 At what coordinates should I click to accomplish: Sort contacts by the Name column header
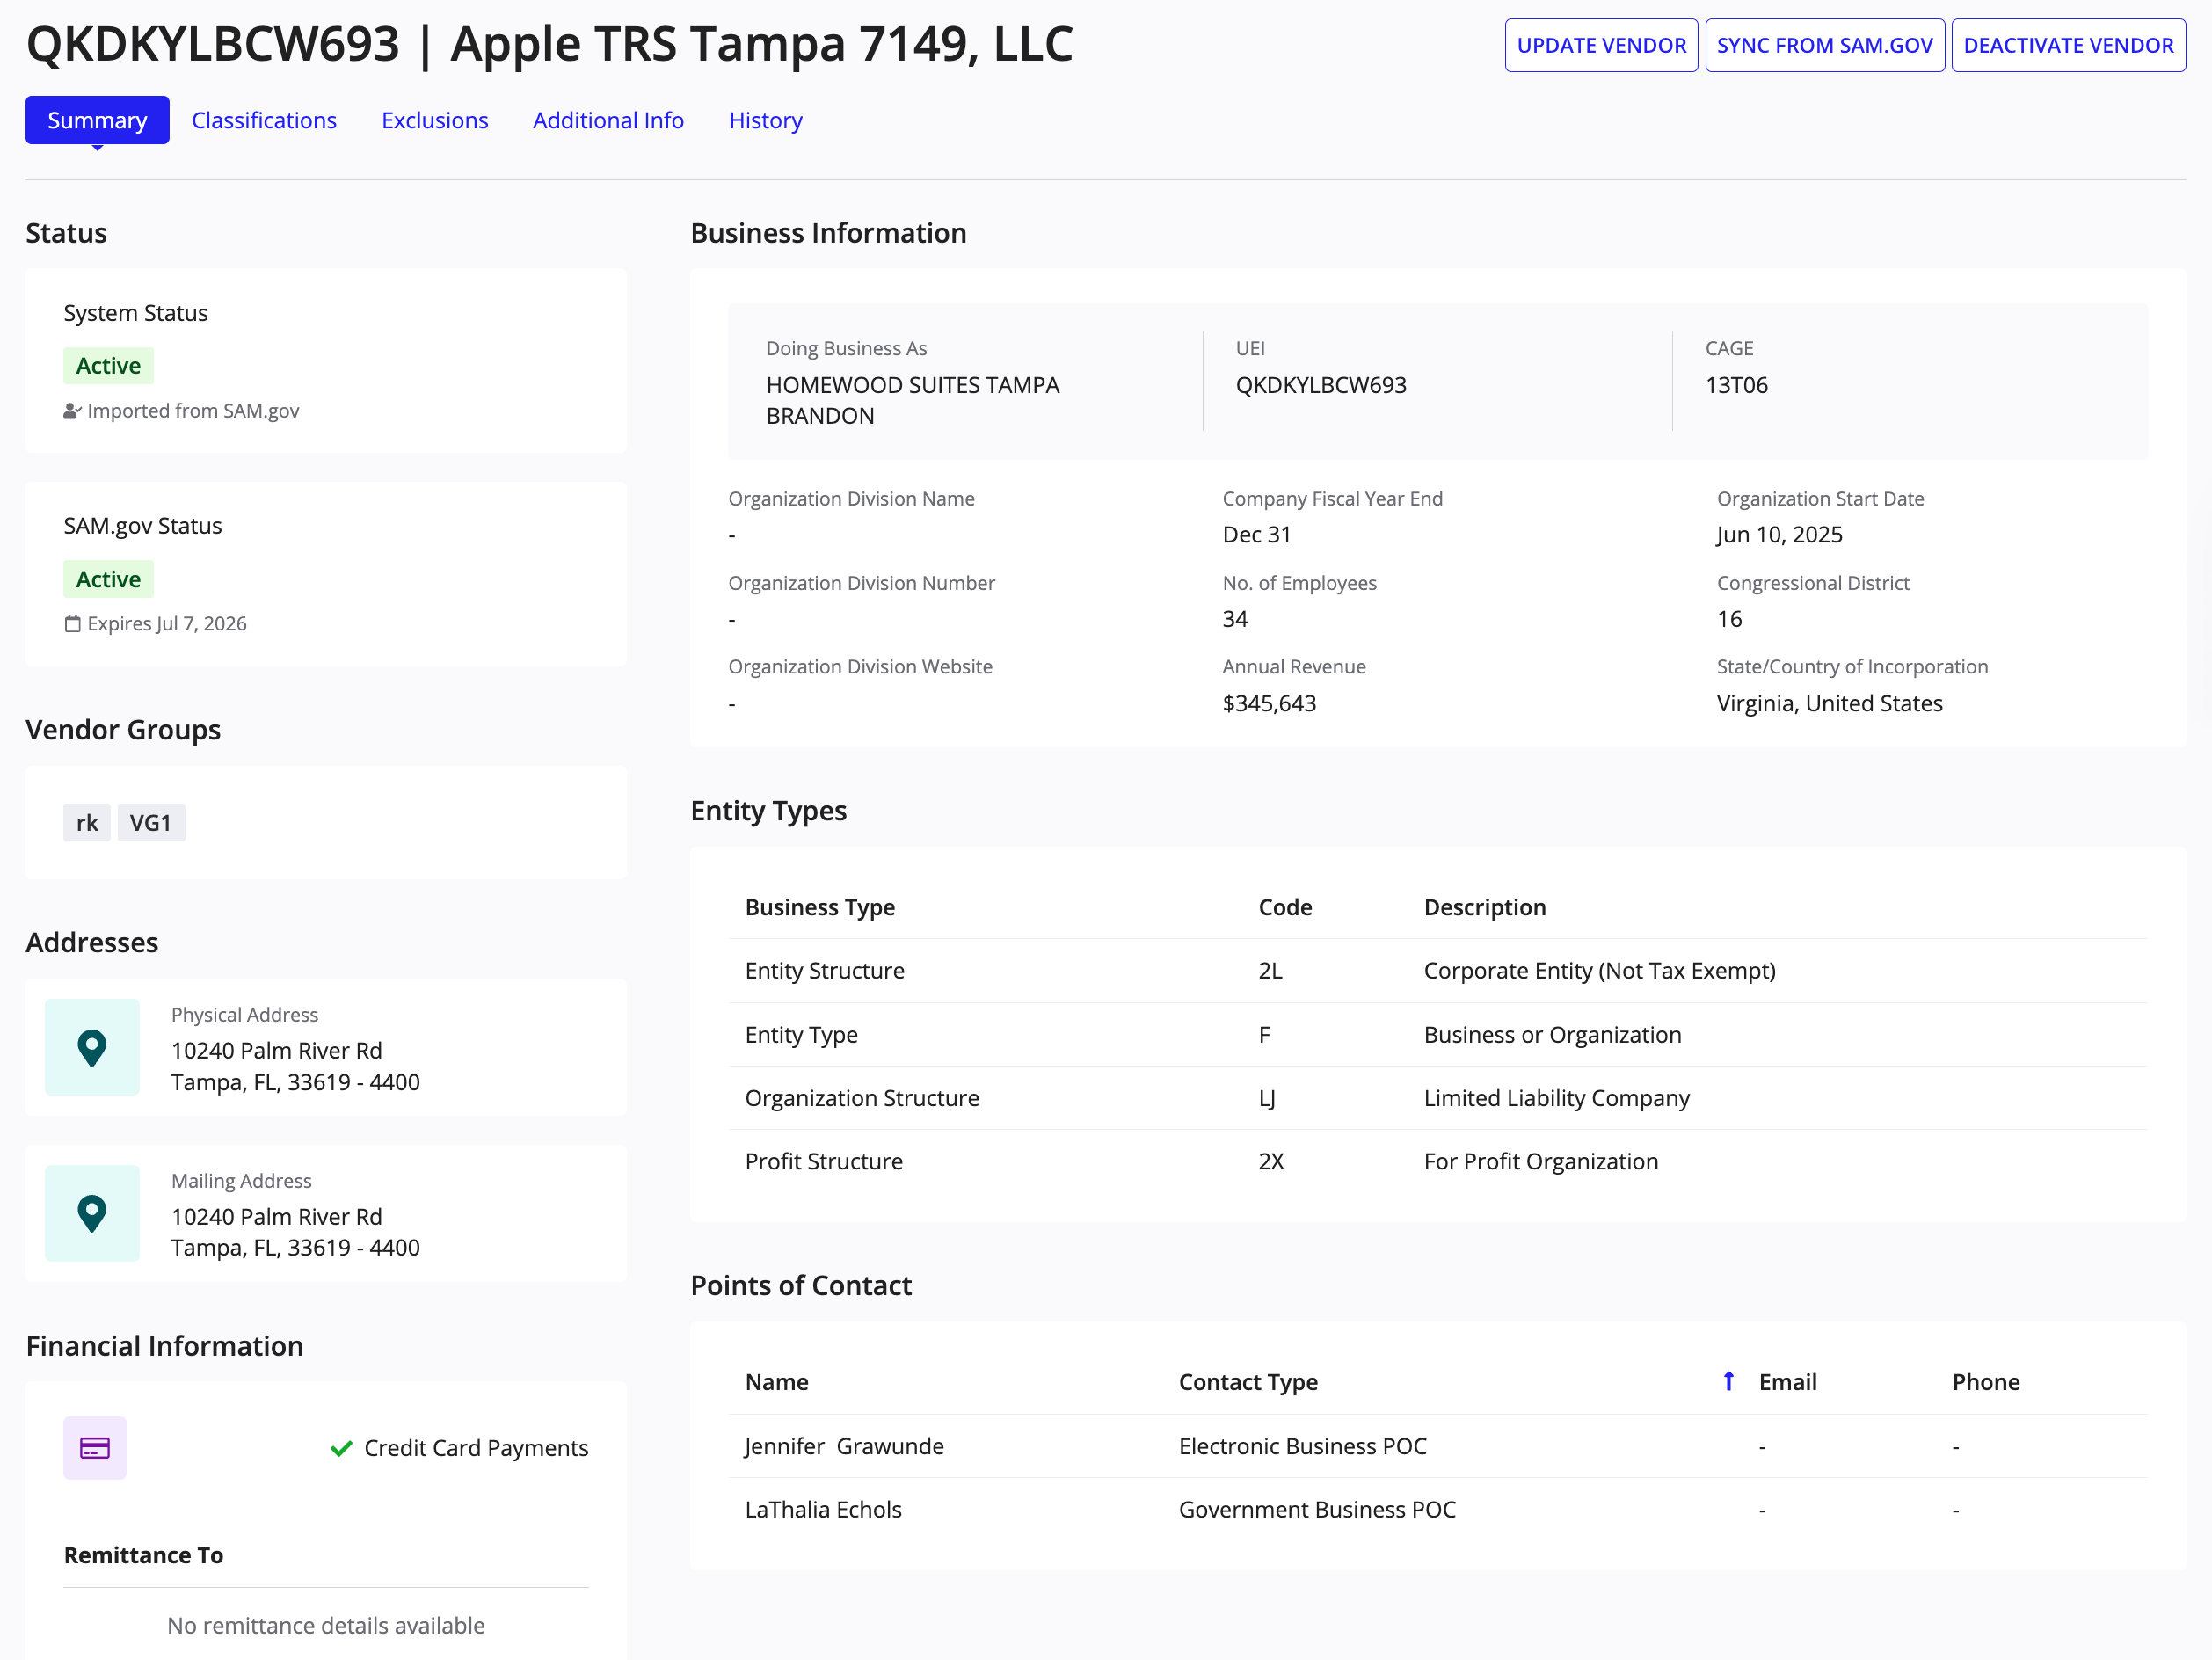[x=776, y=1382]
